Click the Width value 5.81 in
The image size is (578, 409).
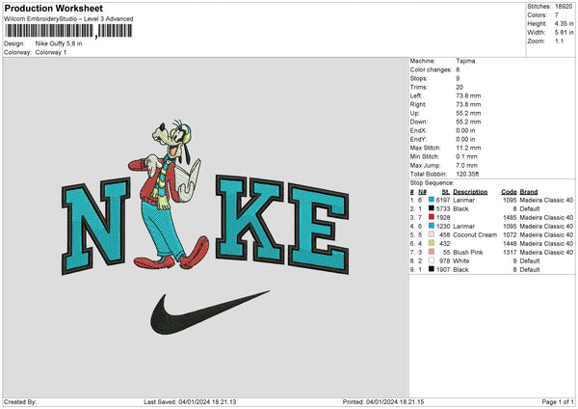(x=564, y=33)
